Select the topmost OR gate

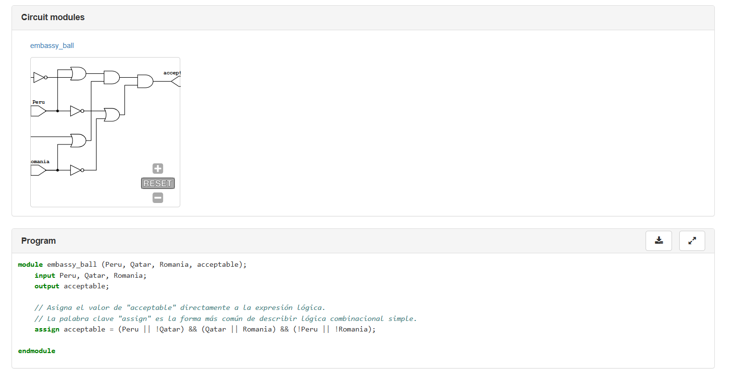pyautogui.click(x=78, y=73)
